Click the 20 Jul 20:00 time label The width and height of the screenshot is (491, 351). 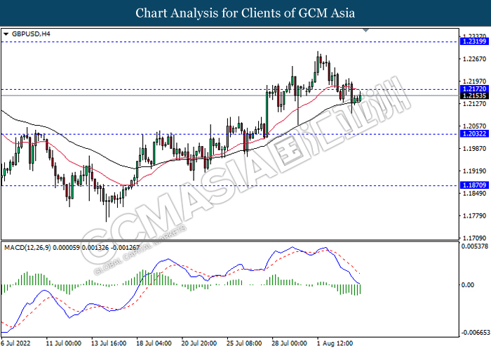click(x=199, y=343)
